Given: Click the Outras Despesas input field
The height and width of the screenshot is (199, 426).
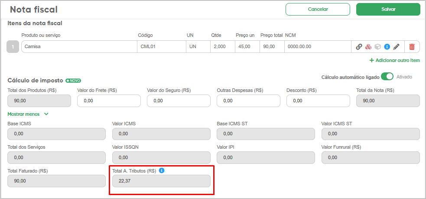Looking at the screenshot, I should tap(248, 101).
